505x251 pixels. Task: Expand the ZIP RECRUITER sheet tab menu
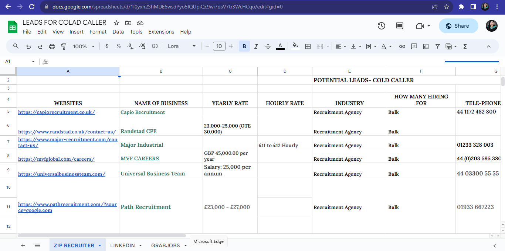point(99,245)
